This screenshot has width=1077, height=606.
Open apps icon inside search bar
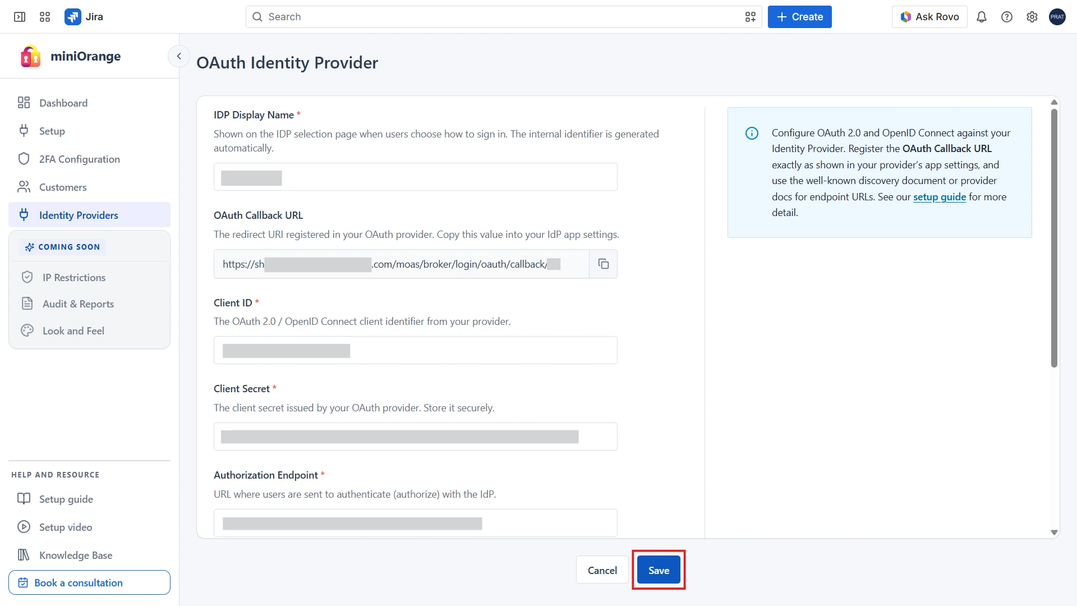751,17
